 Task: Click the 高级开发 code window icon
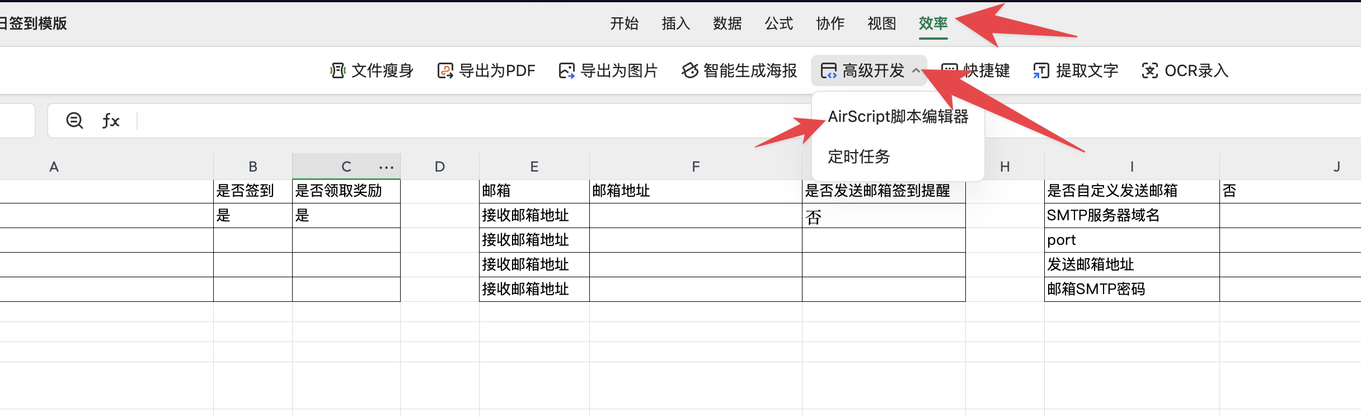coord(829,71)
